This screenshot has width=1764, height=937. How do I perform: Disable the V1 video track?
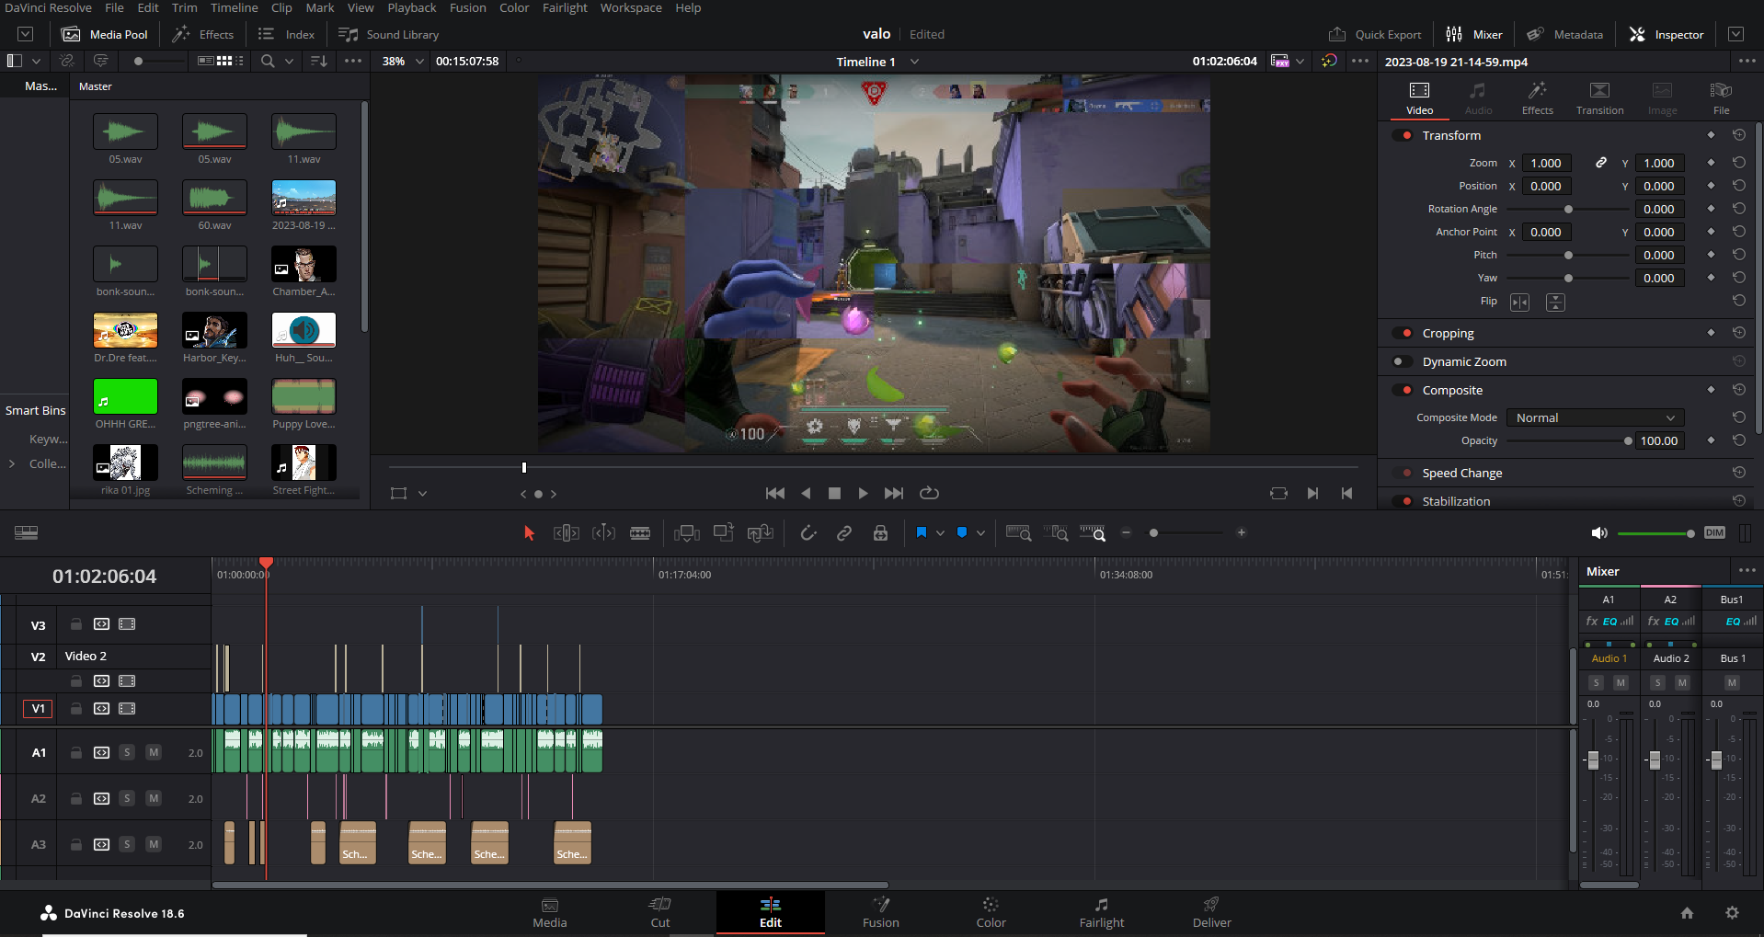tap(127, 709)
